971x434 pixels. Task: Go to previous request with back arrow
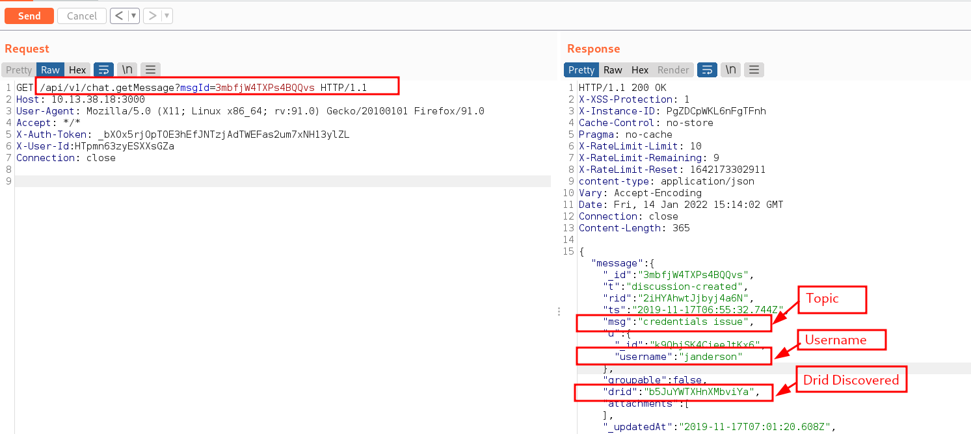119,16
